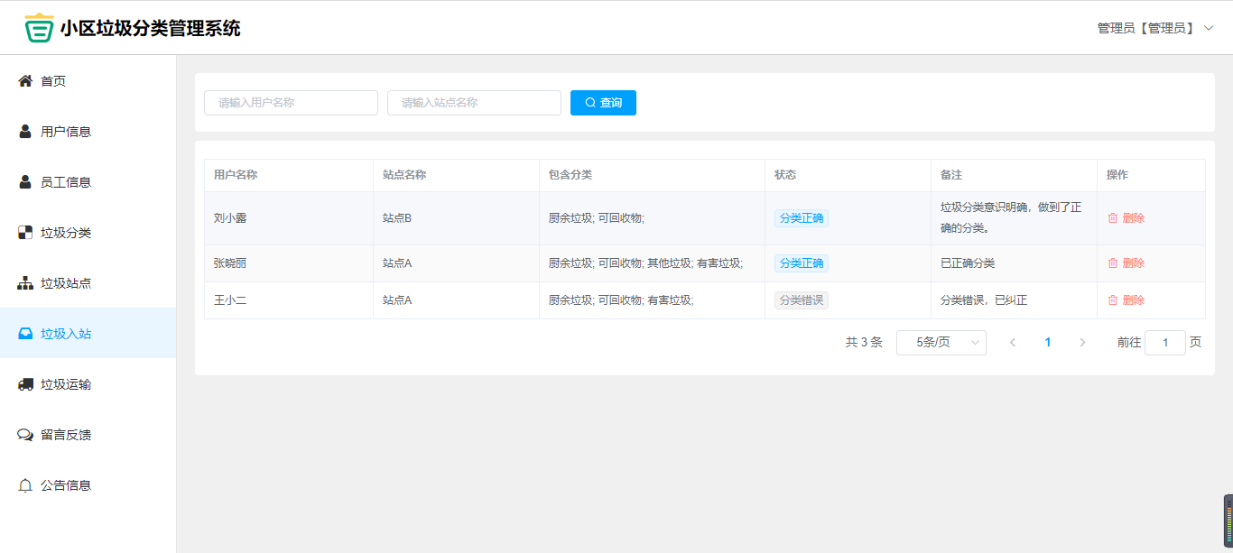
Task: Click the home icon beside 首页
Action: (25, 81)
